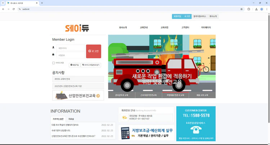
Task: Expand the 고객센터 navigation menu
Action: [185, 27]
